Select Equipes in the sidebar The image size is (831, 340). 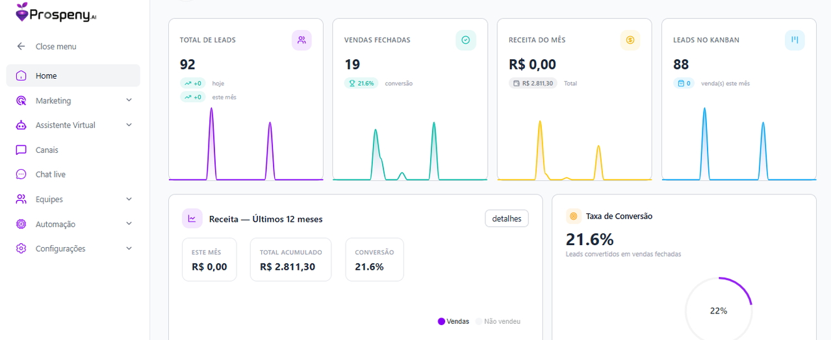(73, 199)
